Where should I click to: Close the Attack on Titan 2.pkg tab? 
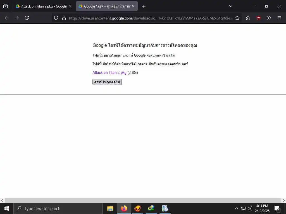tap(70, 6)
